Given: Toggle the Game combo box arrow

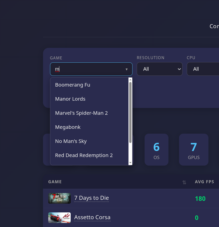Looking at the screenshot, I should pos(126,69).
